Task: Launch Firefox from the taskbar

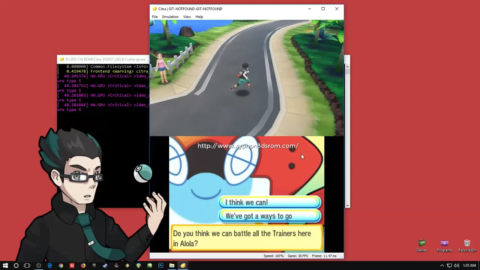Action: pyautogui.click(x=83, y=265)
